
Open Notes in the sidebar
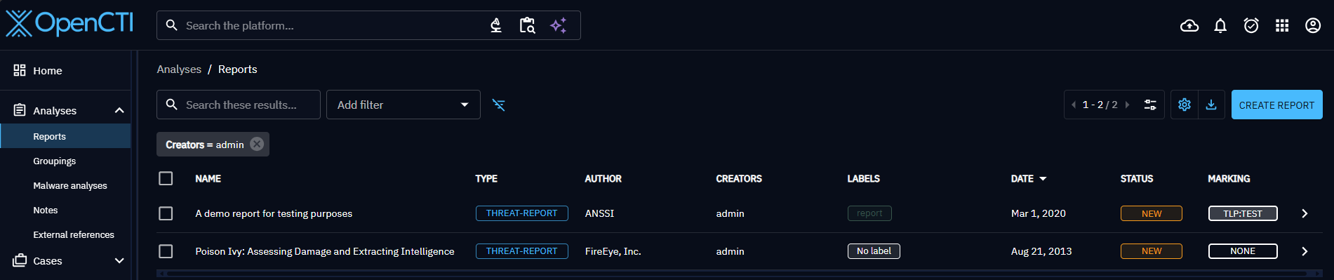click(65, 210)
